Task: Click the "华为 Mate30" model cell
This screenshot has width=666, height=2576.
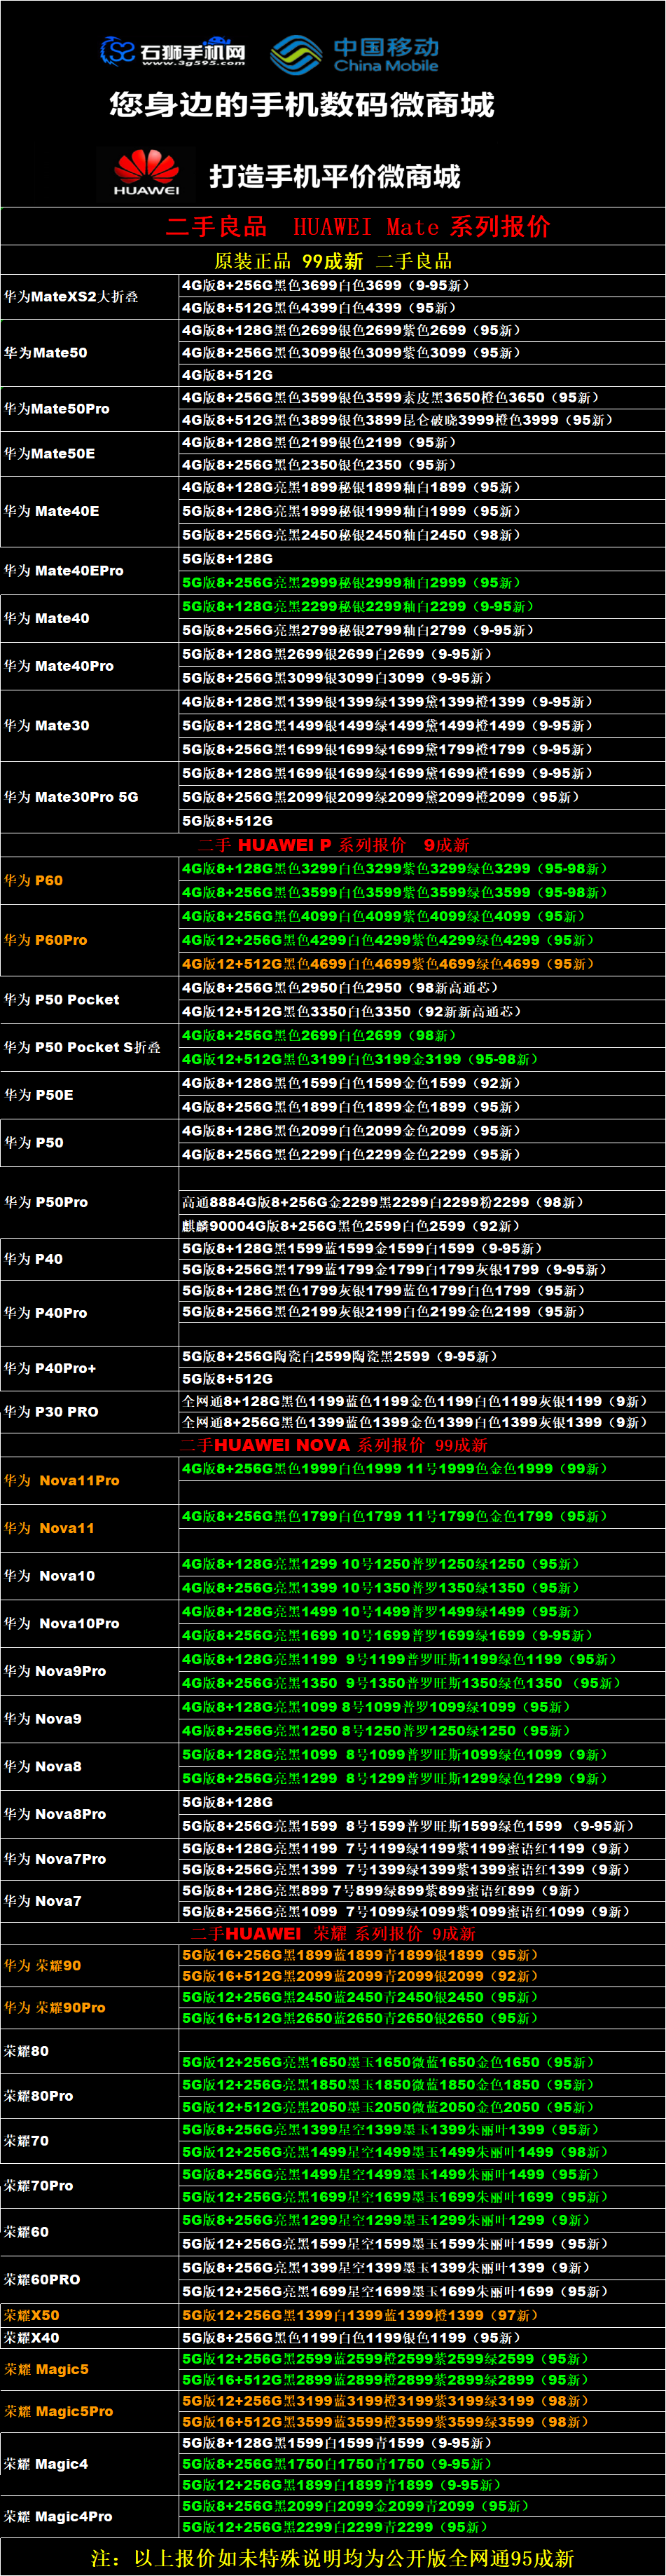Action: click(90, 726)
